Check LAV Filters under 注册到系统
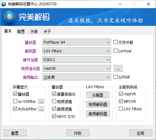156x140 pixels. point(121,109)
